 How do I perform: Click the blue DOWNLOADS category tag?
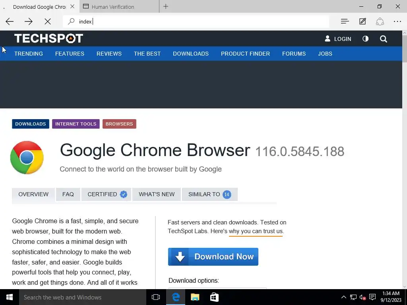point(30,124)
